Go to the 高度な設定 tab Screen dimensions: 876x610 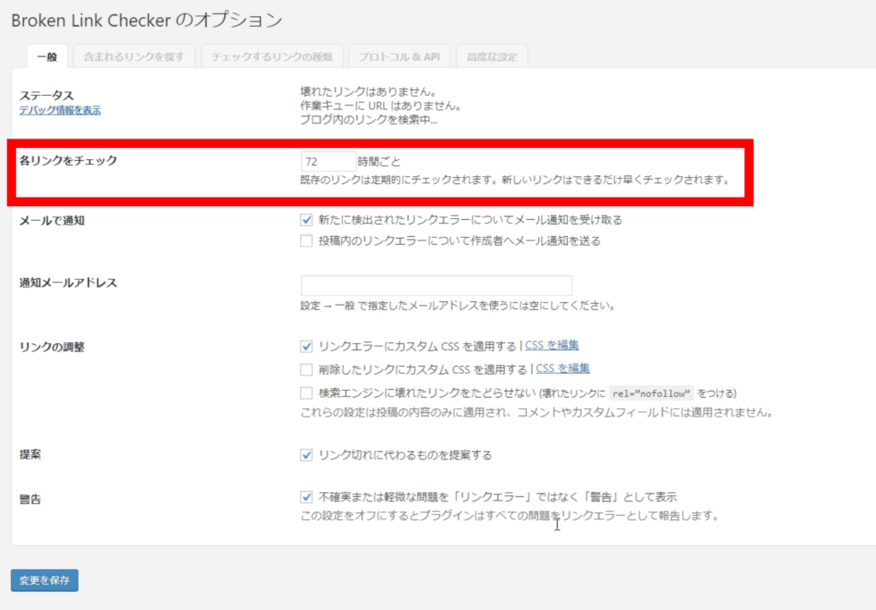click(492, 56)
